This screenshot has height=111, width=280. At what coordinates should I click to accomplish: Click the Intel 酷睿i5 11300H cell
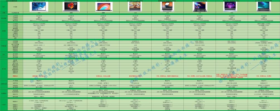coord(264,26)
